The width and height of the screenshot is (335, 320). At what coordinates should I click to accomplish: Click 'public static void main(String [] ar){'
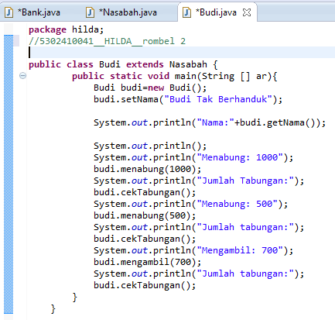[x=174, y=76]
